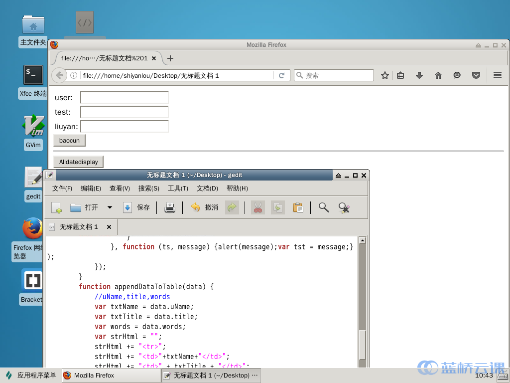Cut the selection with the scissors icon
The image size is (510, 383).
[258, 207]
